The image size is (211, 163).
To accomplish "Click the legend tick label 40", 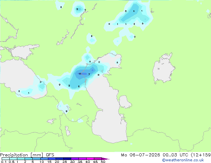I will point(88,162).
